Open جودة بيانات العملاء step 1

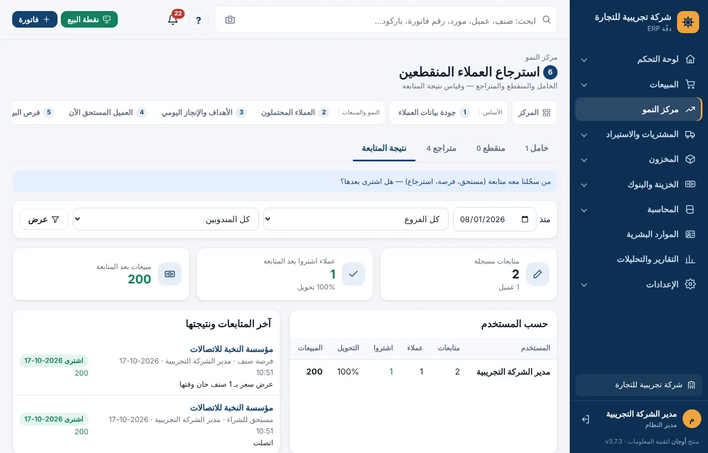434,113
